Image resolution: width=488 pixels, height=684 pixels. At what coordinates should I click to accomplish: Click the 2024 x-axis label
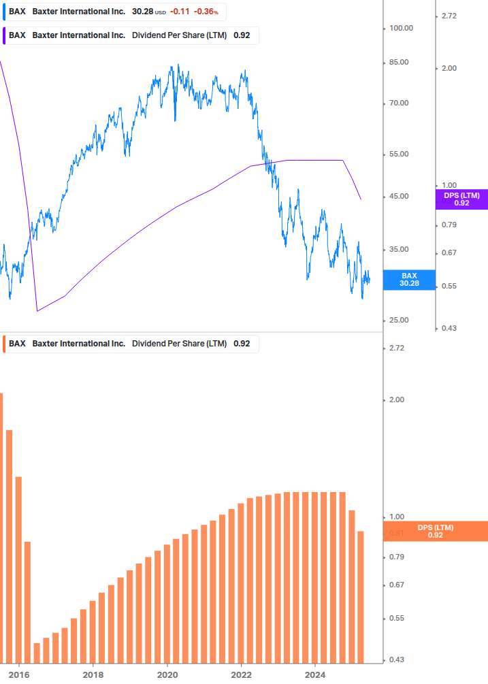tap(315, 675)
